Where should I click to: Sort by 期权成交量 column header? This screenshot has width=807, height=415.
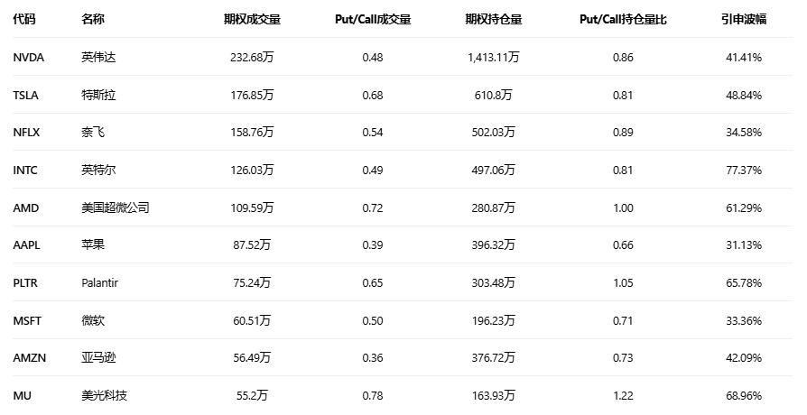pos(252,19)
